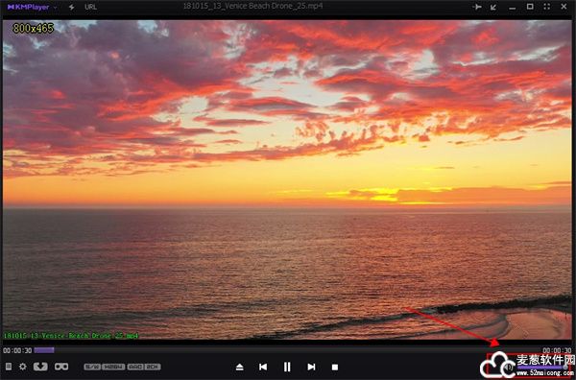This screenshot has width=576, height=380.
Task: Open the settings gear control box
Action: pyautogui.click(x=23, y=367)
